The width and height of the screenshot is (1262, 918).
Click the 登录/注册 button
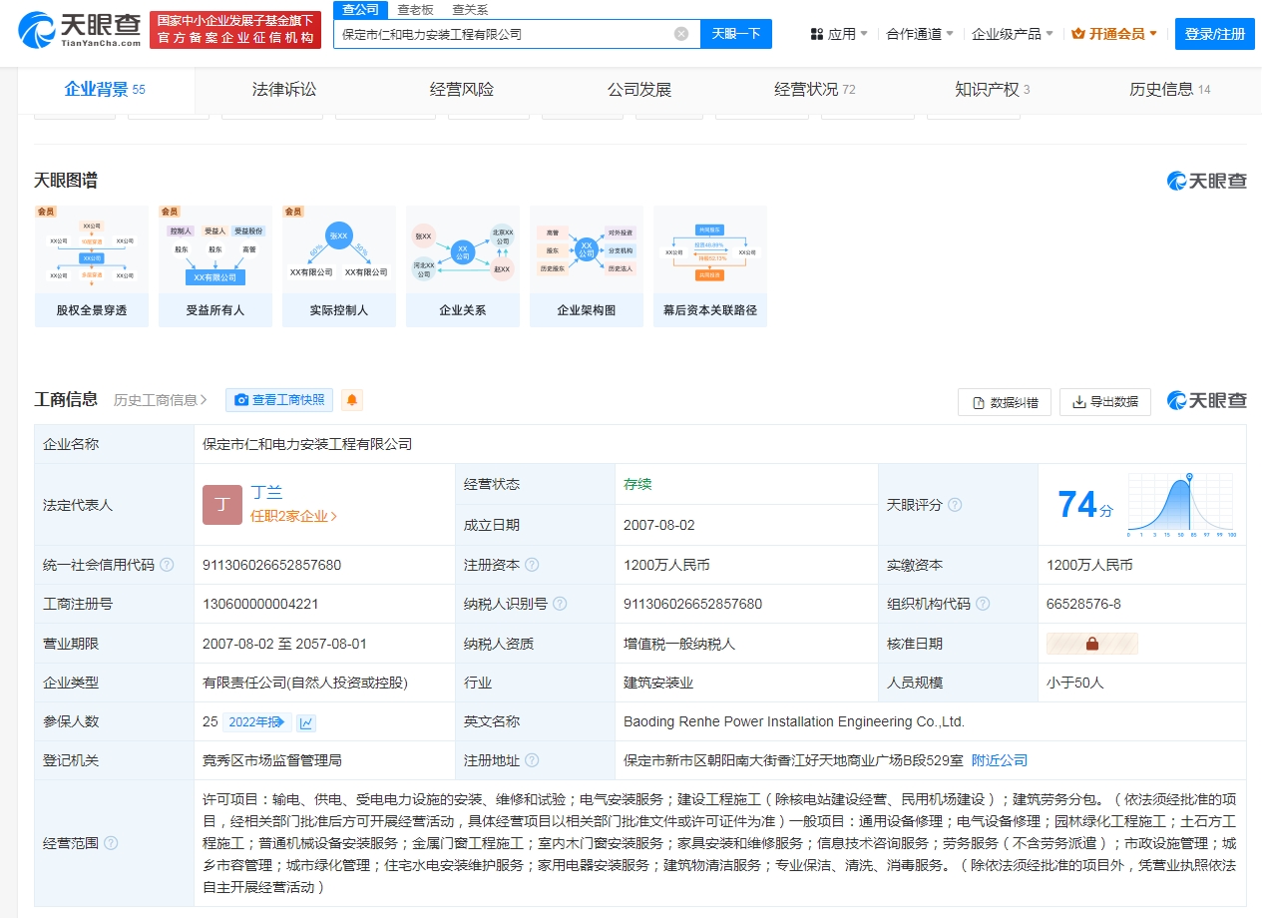(x=1215, y=34)
